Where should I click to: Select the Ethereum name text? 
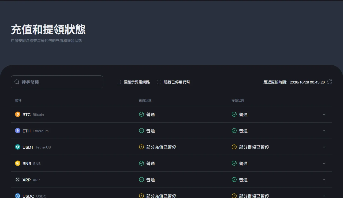click(x=41, y=131)
